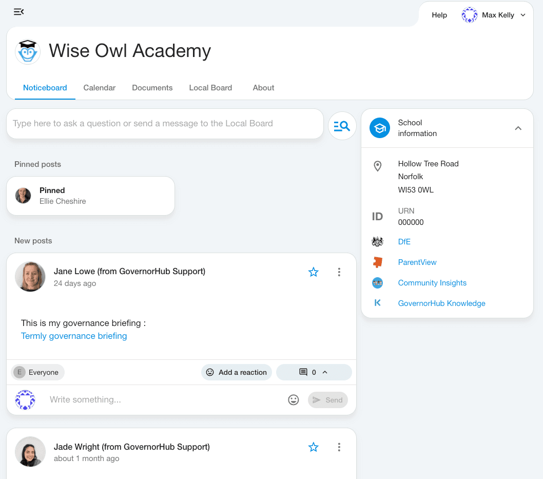This screenshot has height=479, width=543.
Task: Open the Termly governance briefing link
Action: click(74, 336)
